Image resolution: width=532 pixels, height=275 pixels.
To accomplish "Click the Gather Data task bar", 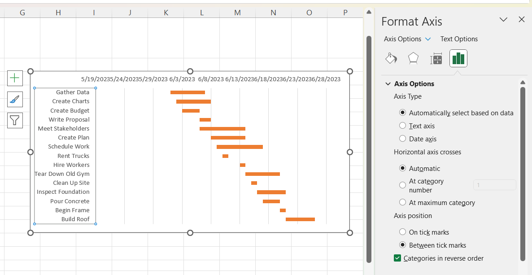I will click(188, 92).
